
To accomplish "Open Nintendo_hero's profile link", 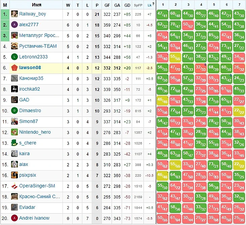I will 35,132.
